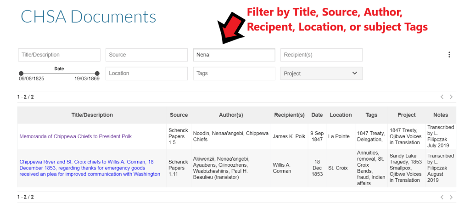Click previous page arrow in bottom pagination
The width and height of the screenshot is (470, 208).
coord(442,197)
